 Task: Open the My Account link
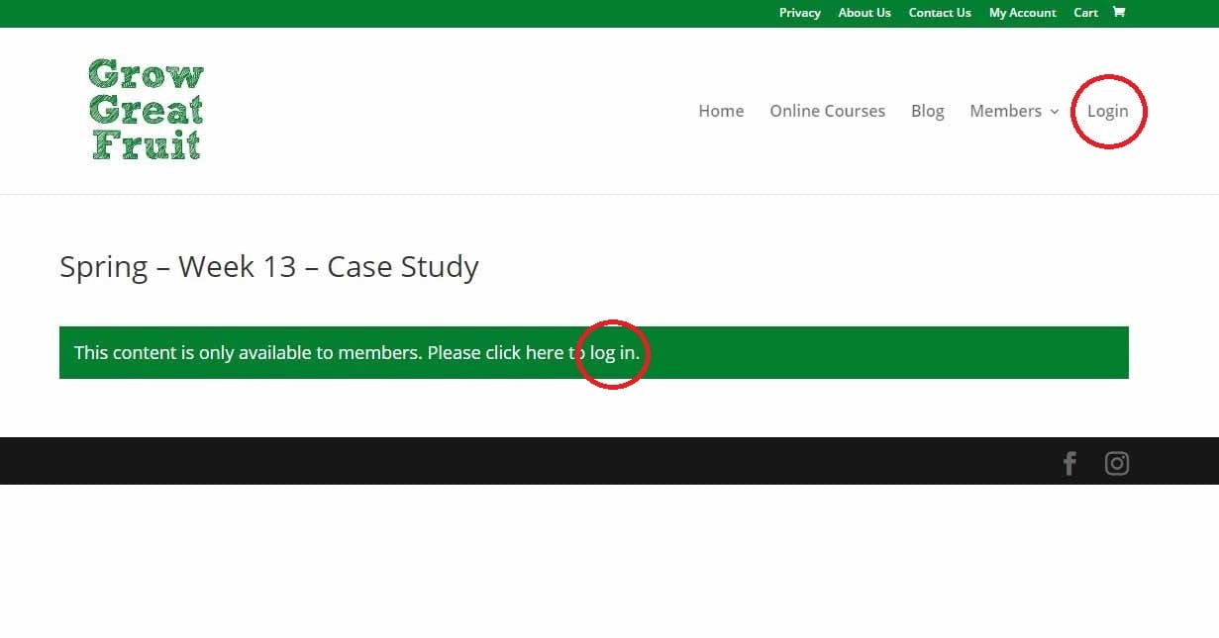(1023, 13)
